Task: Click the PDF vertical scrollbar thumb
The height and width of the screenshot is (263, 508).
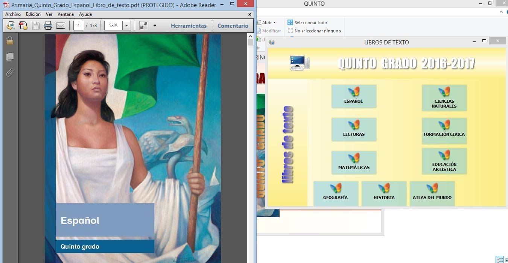Action: pyautogui.click(x=251, y=42)
